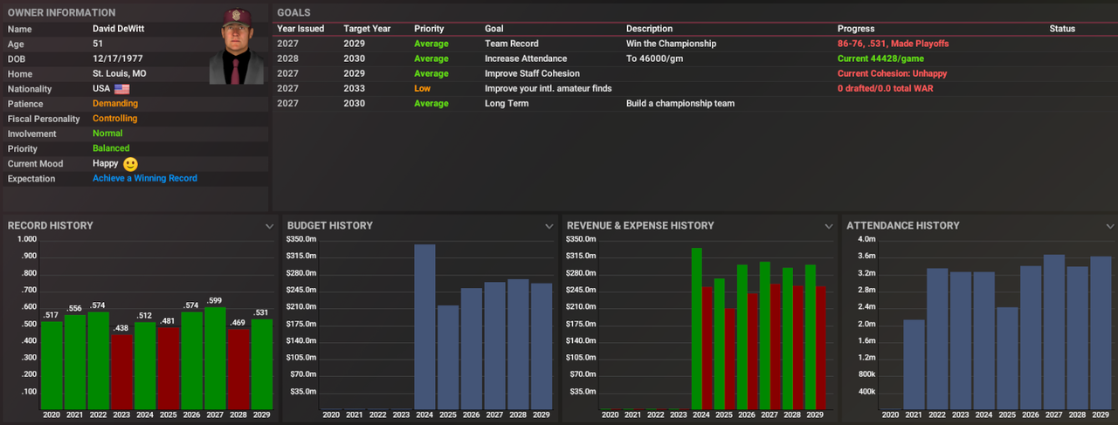Click the Balanced priority value
Screen dimensions: 1118x425
(111, 148)
